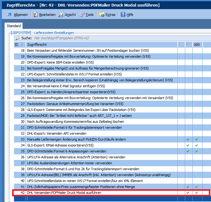Click the Bearbeiten clipboard icon

click(x=35, y=15)
